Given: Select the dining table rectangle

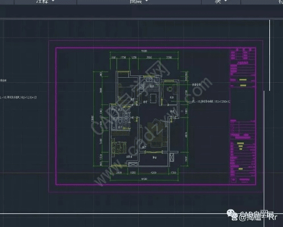Looking at the screenshot, I should tap(153, 98).
